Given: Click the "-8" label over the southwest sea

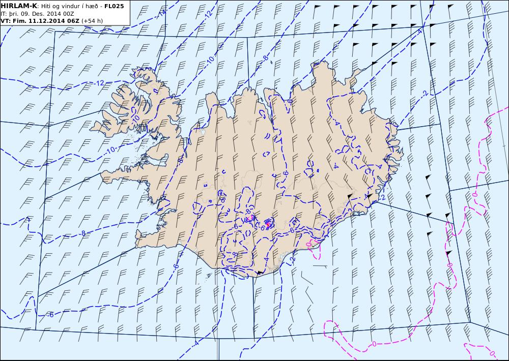Looking at the screenshot, I should (x=83, y=233).
